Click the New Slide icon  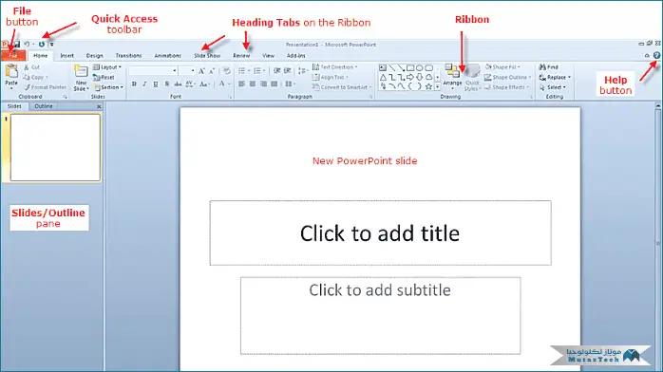click(x=81, y=71)
